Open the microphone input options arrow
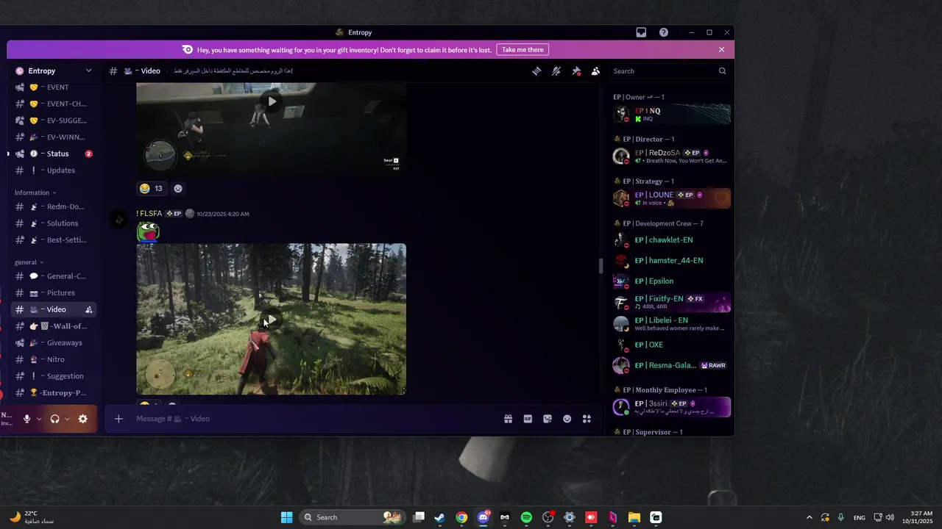This screenshot has height=529, width=942. (39, 419)
